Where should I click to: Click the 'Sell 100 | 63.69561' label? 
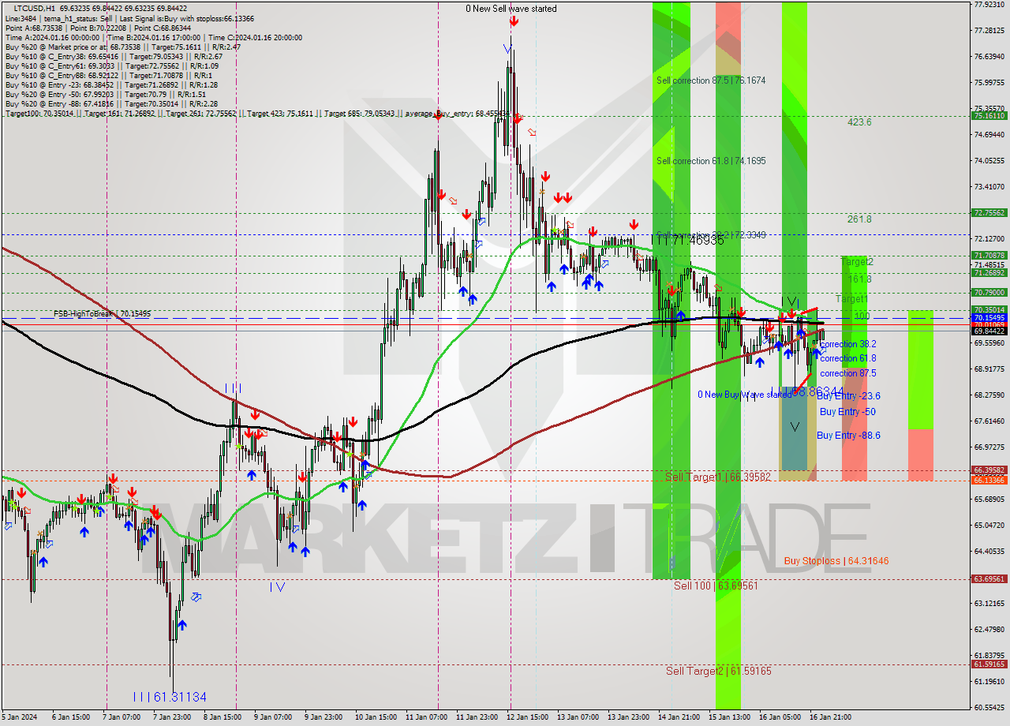coord(716,586)
